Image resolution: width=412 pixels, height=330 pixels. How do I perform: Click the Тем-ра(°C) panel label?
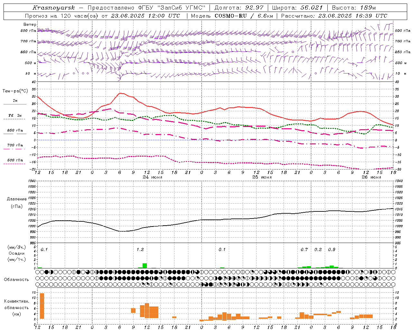tap(15, 91)
